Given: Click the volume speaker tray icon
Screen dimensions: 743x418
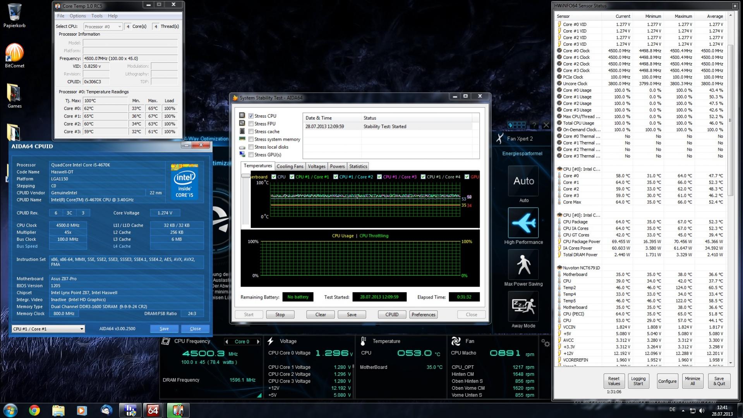Looking at the screenshot, I should click(702, 410).
